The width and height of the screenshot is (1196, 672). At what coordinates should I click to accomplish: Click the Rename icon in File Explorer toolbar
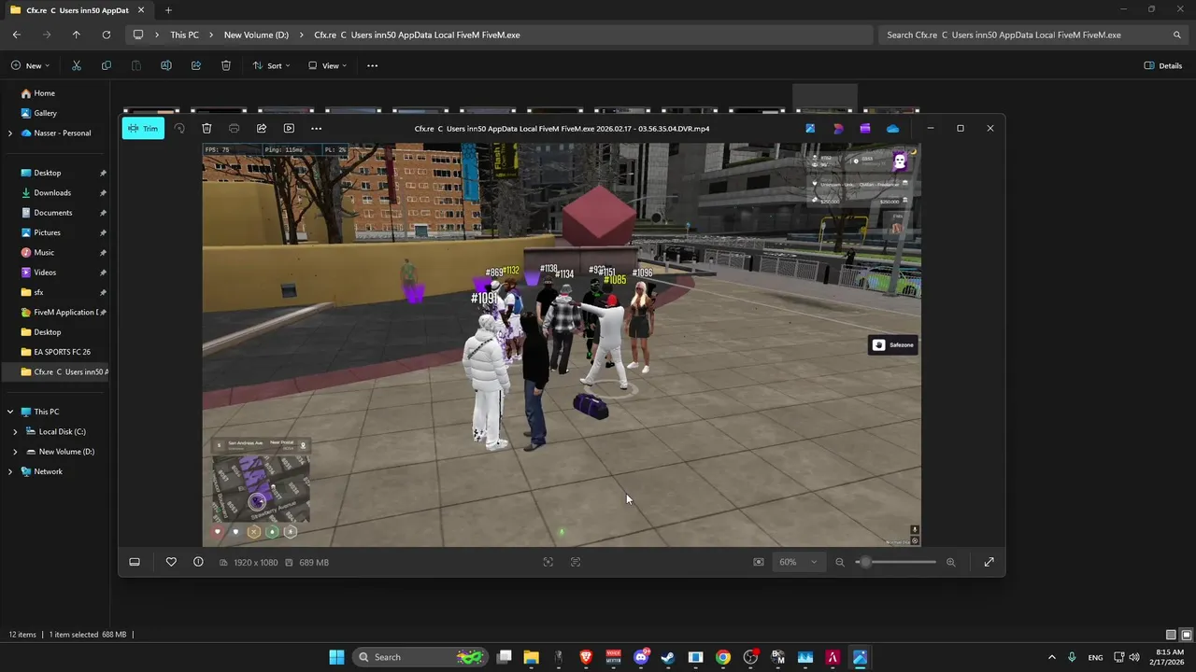coord(166,65)
